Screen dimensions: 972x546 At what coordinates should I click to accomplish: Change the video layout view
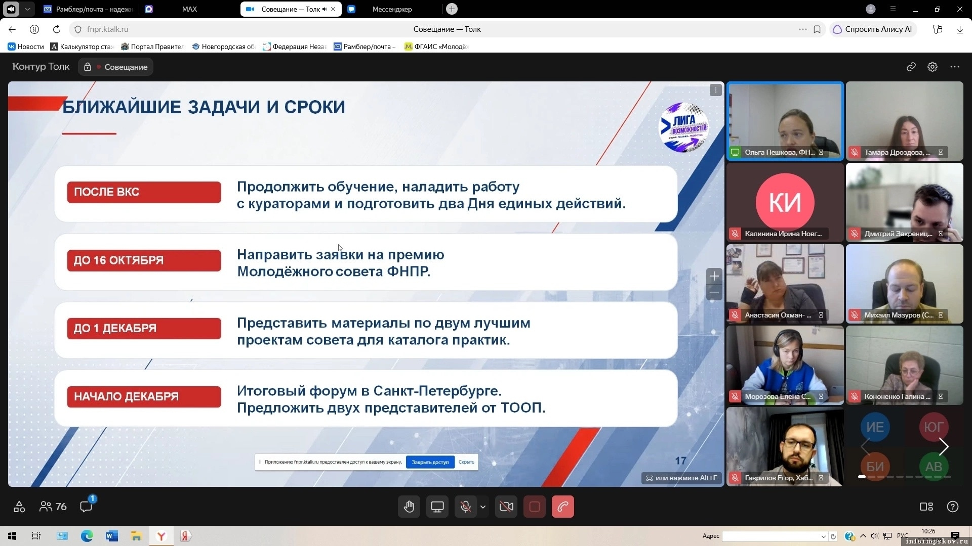(926, 507)
